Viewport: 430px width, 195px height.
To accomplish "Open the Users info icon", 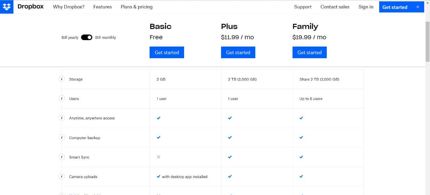I will click(62, 99).
